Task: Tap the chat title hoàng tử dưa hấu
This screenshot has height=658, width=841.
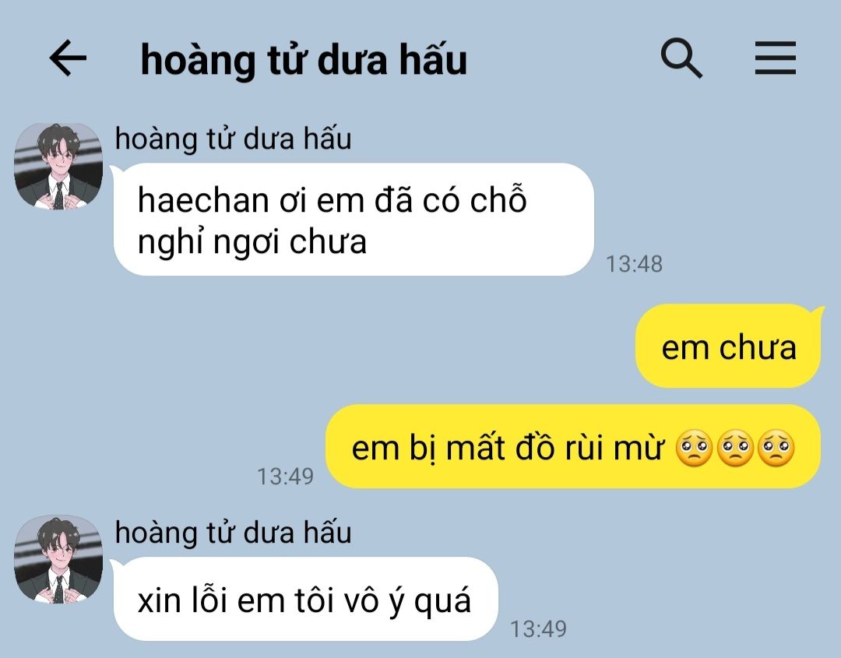Action: pos(304,60)
